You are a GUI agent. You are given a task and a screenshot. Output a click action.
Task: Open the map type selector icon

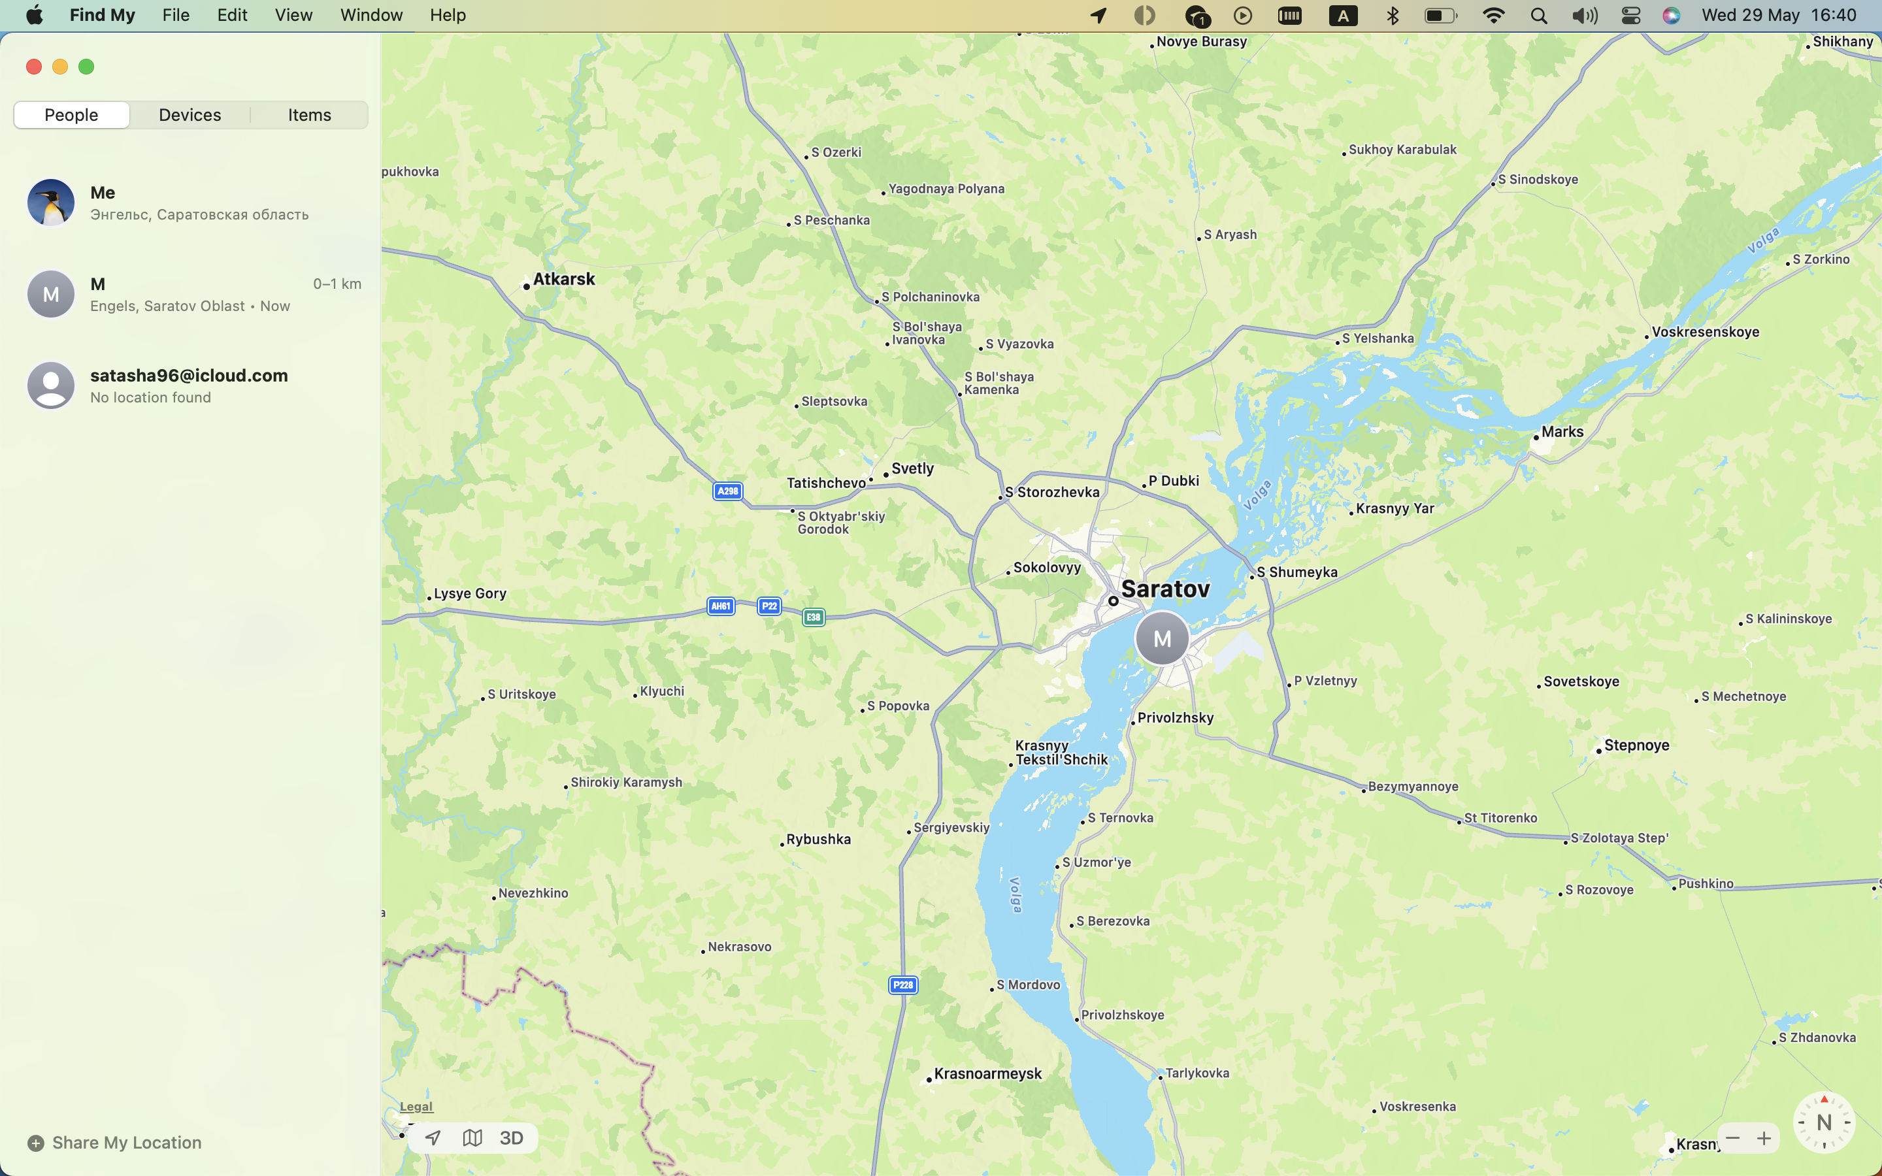click(472, 1138)
